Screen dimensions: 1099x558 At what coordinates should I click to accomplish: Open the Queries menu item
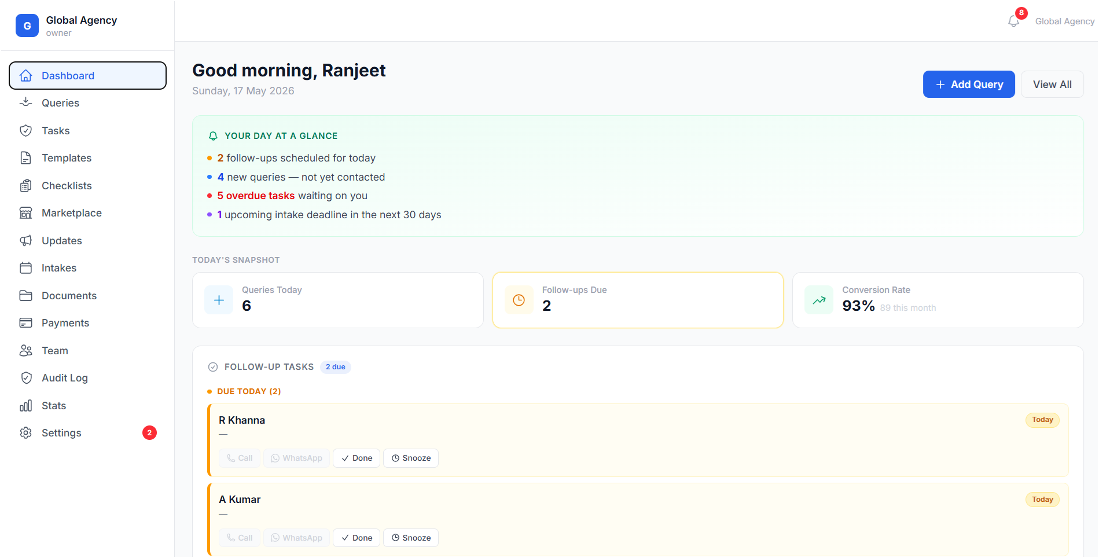87,103
